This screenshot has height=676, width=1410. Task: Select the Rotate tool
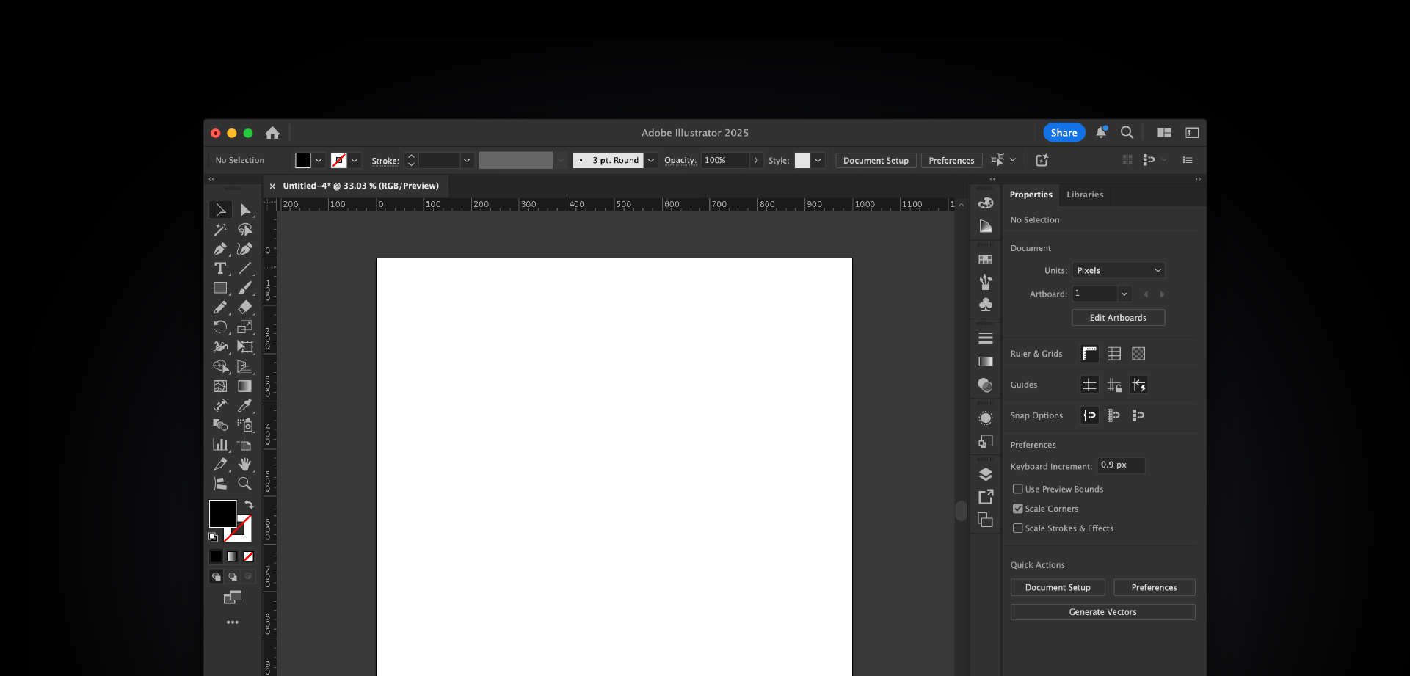pyautogui.click(x=220, y=327)
